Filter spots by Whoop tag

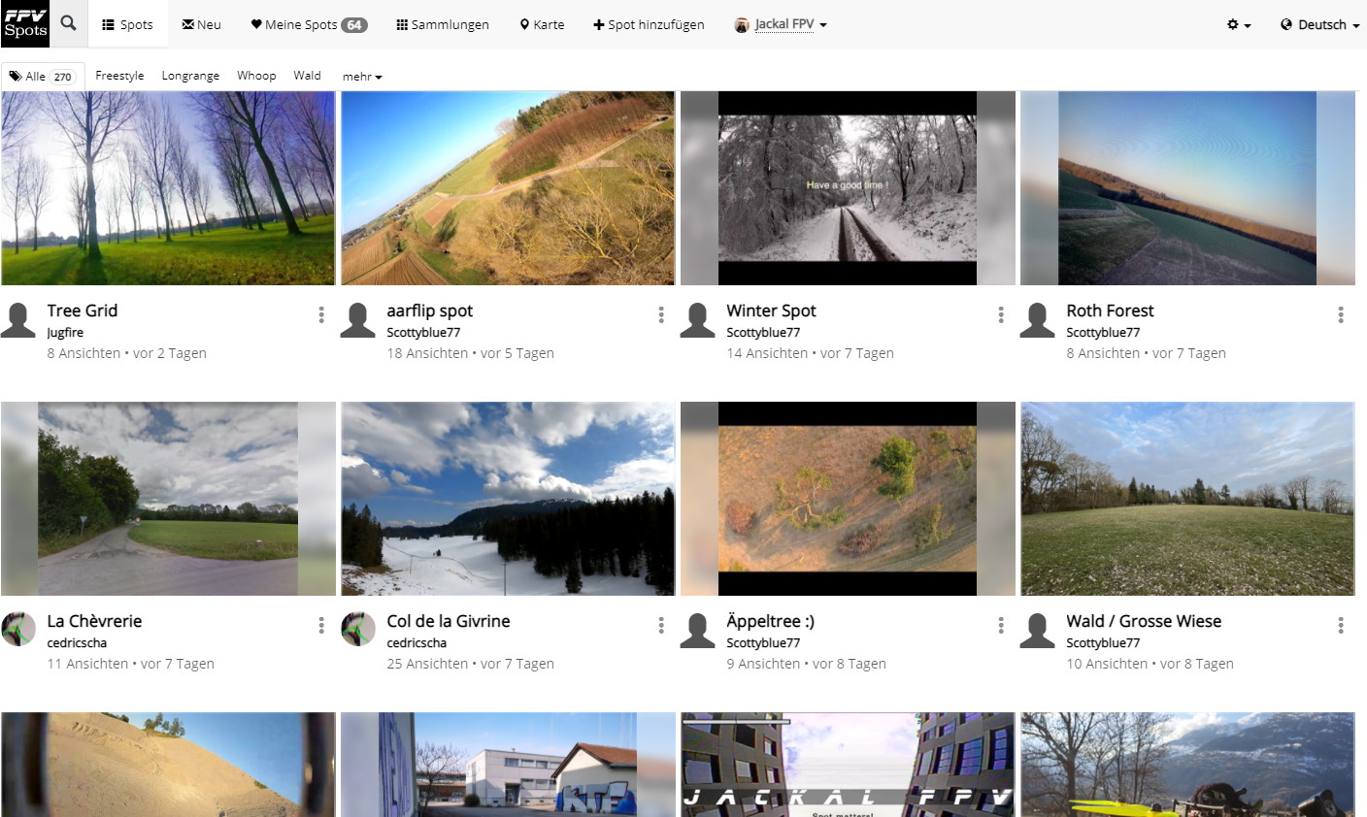256,76
